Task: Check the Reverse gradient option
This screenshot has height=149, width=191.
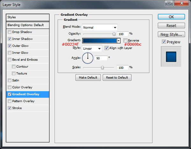Action: coord(125,40)
